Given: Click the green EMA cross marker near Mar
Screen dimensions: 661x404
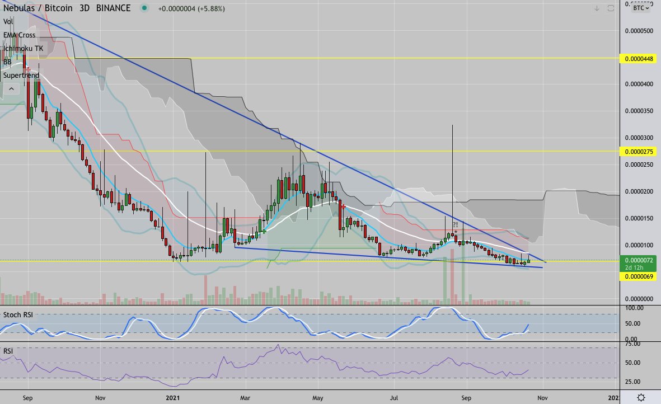Looking at the screenshot, I should [264, 231].
